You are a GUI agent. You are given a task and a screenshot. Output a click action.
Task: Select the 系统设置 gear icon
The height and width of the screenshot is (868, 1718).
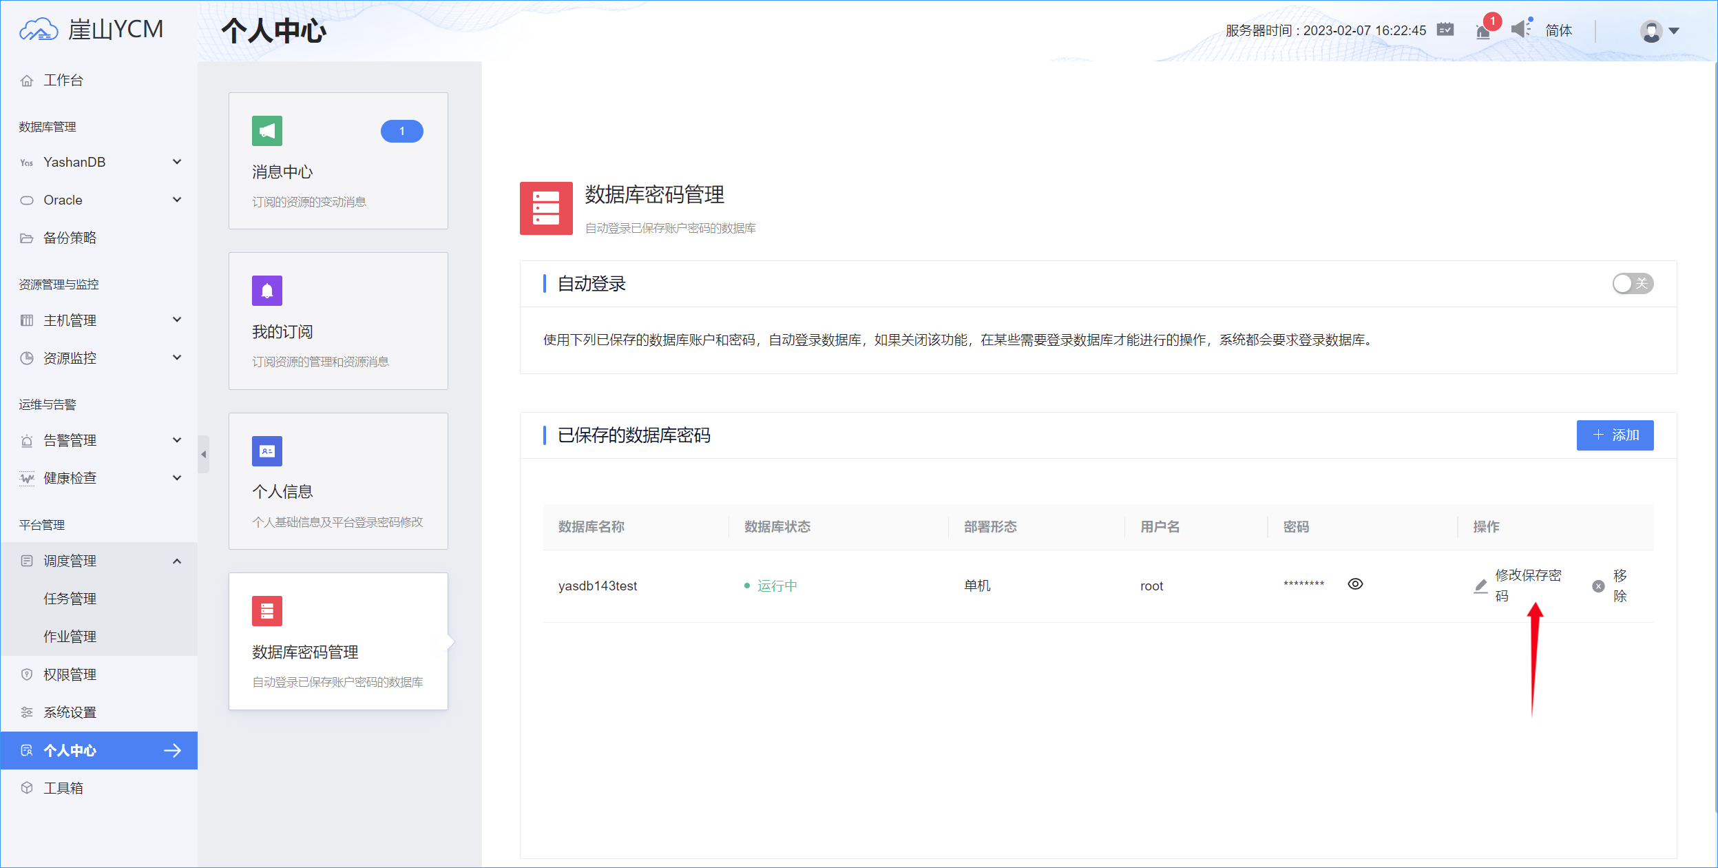click(27, 712)
